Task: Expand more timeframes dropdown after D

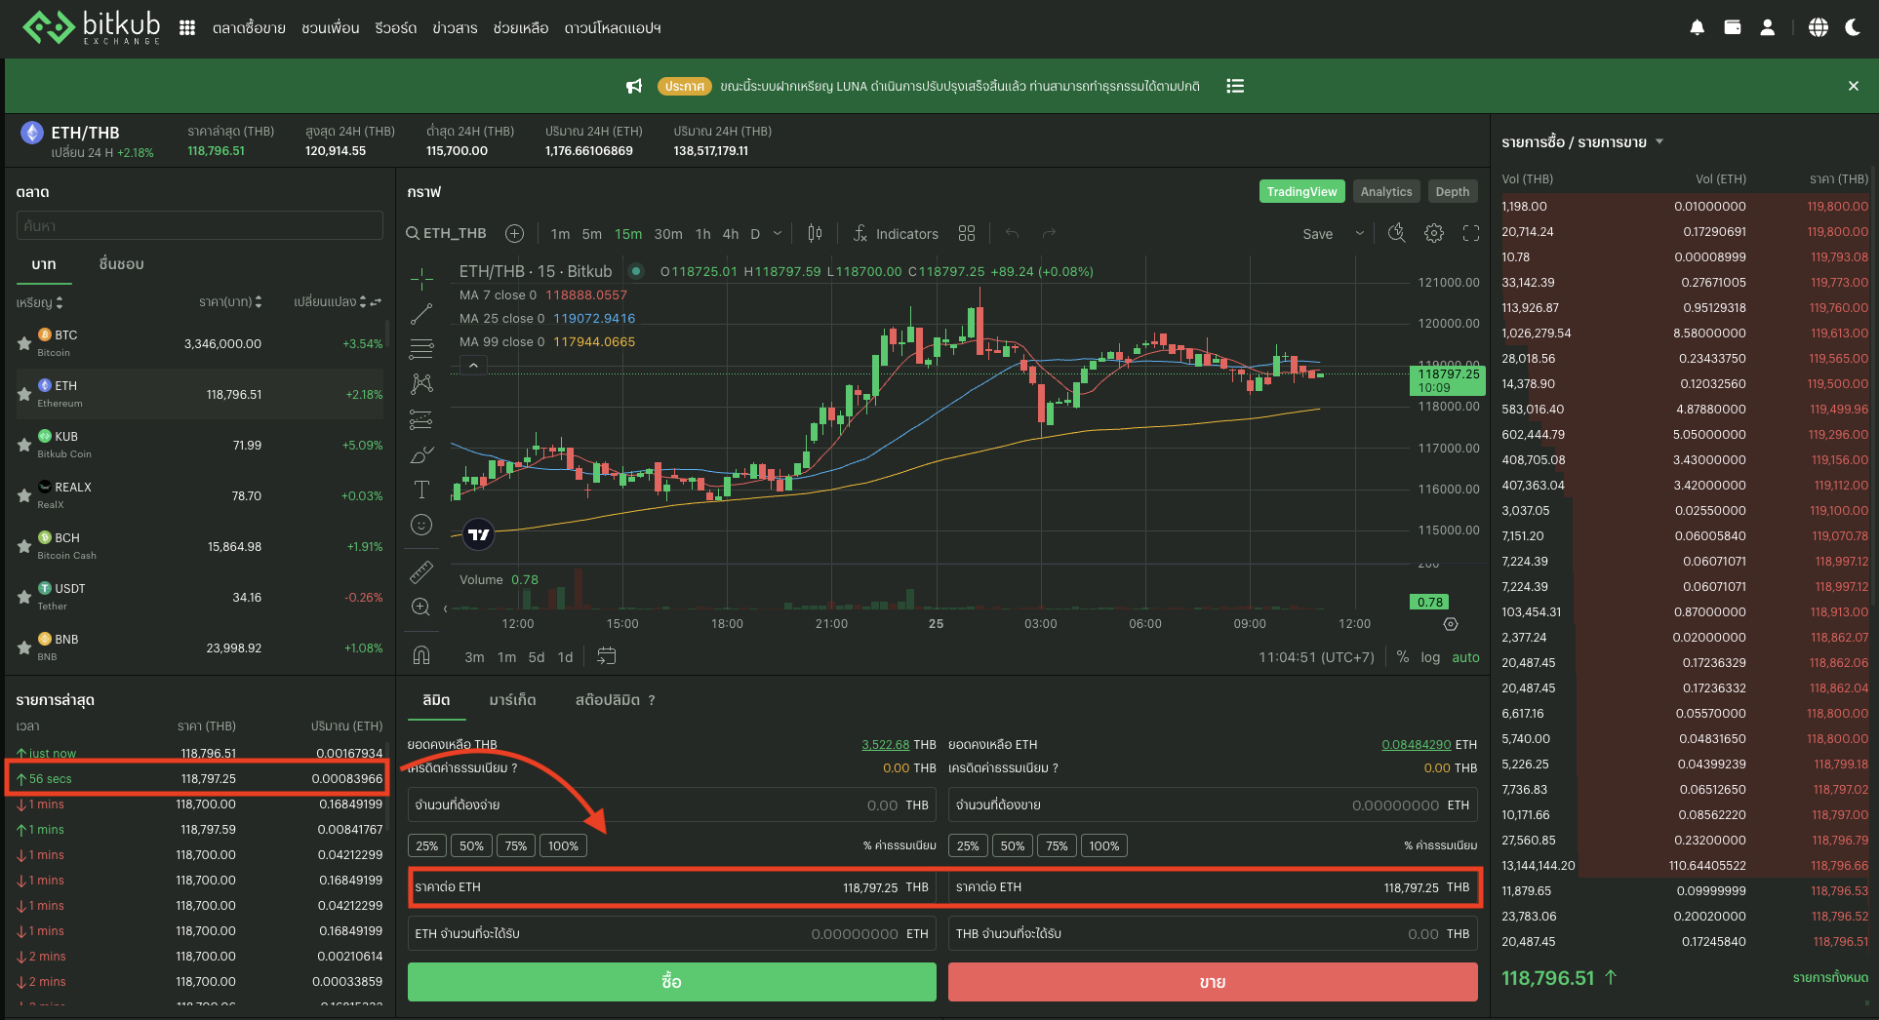Action: pos(778,233)
